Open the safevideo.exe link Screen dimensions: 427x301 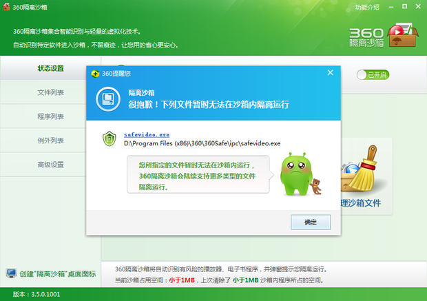pyautogui.click(x=147, y=134)
